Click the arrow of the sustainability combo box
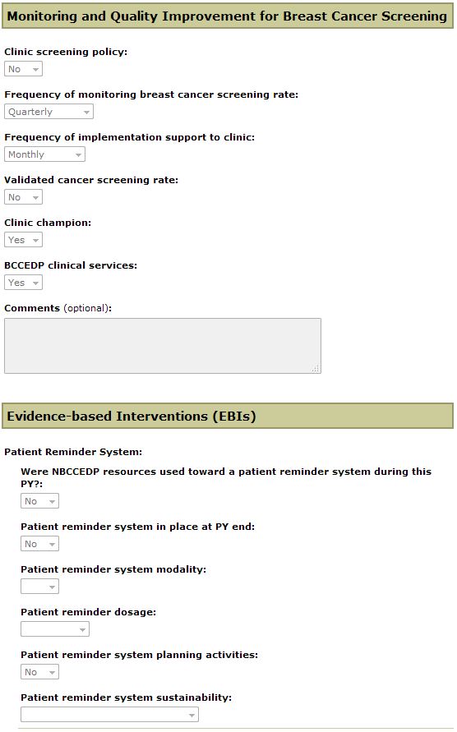The width and height of the screenshot is (457, 732). click(x=192, y=716)
